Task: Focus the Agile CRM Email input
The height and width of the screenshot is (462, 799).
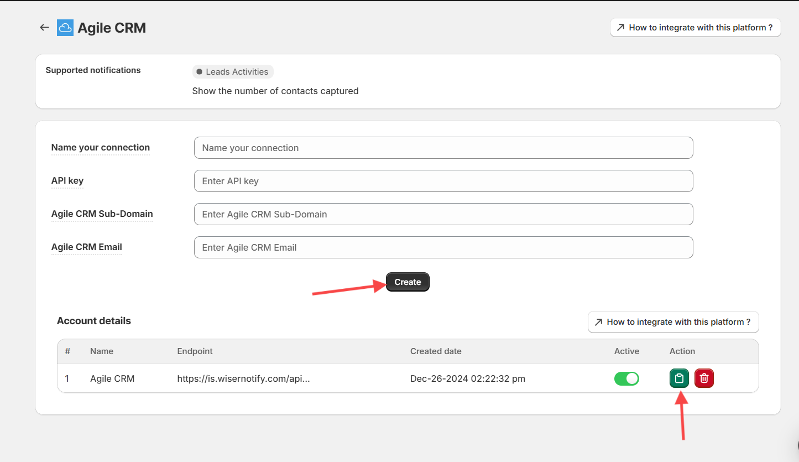Action: coord(443,247)
